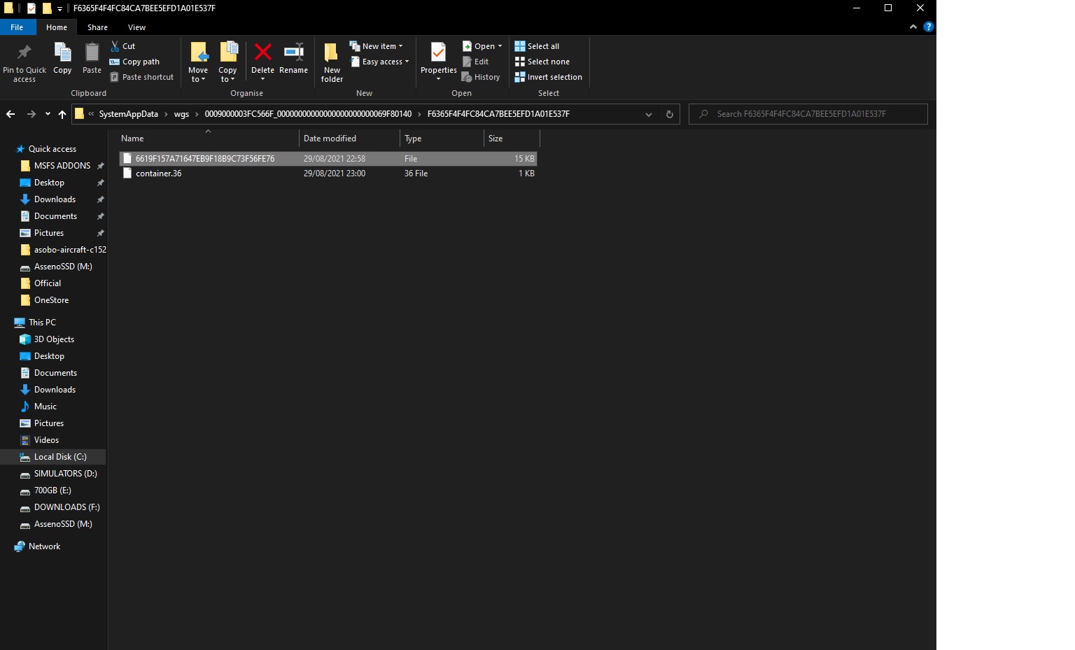
Task: Open the New item dropdown
Action: pos(377,46)
